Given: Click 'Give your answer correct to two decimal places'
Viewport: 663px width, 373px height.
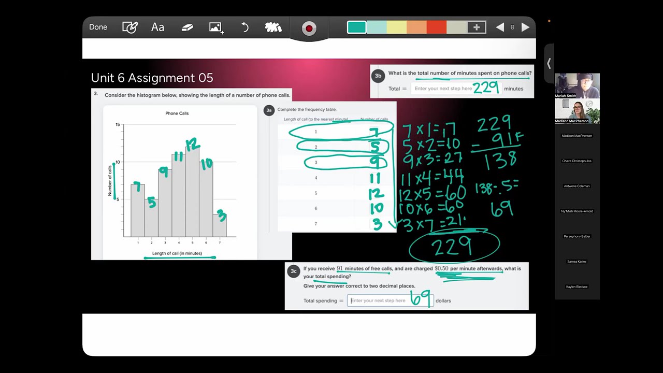Looking at the screenshot, I should coord(359,285).
